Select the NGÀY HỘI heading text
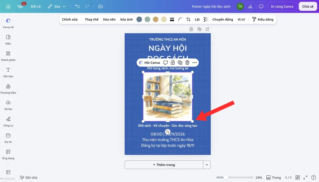Image resolution: width=319 pixels, height=182 pixels. (x=168, y=48)
